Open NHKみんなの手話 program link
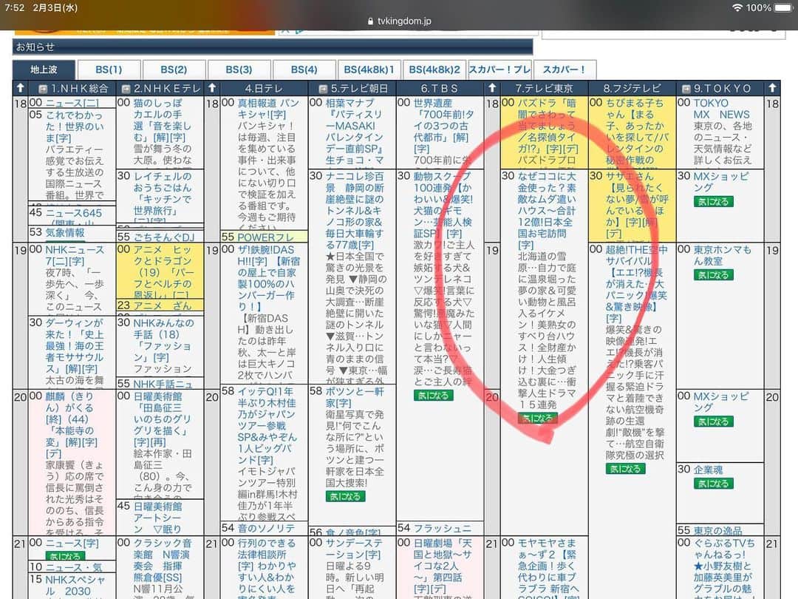The image size is (798, 599). (163, 340)
